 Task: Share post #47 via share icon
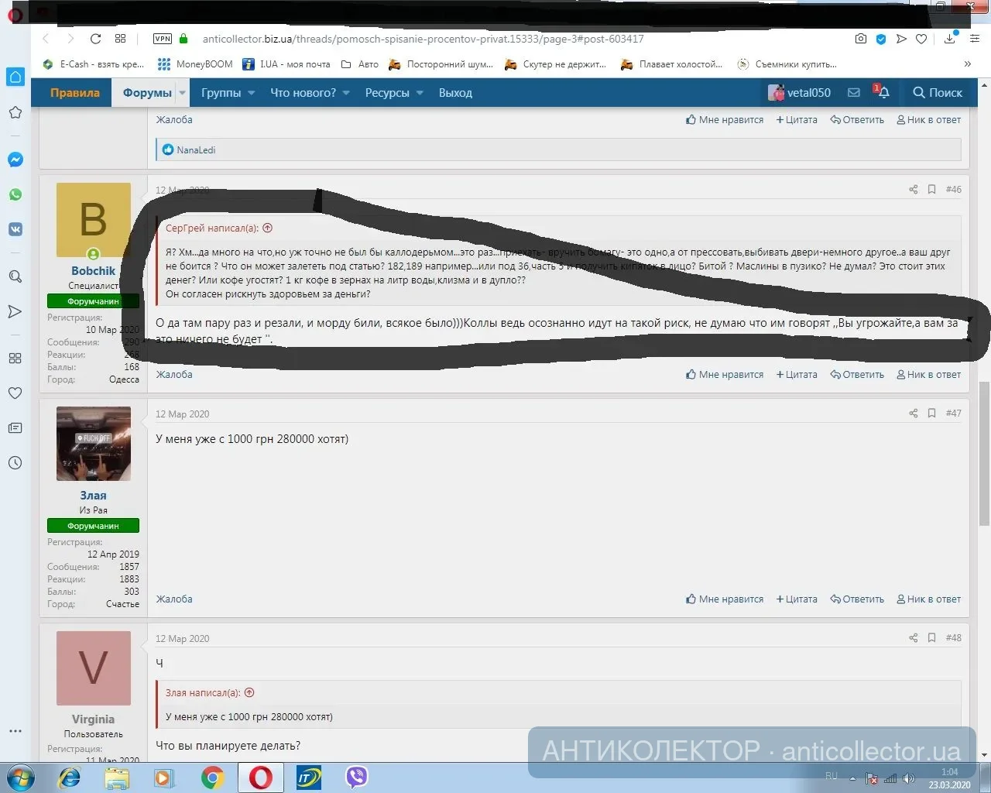913,414
